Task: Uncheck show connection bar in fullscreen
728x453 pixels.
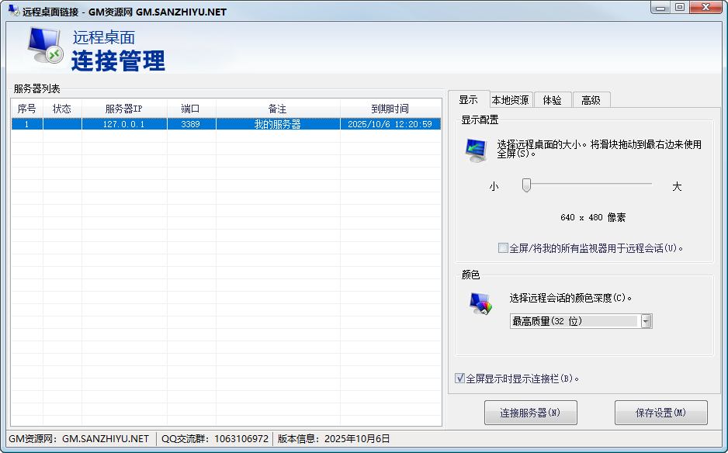Action: pos(460,379)
